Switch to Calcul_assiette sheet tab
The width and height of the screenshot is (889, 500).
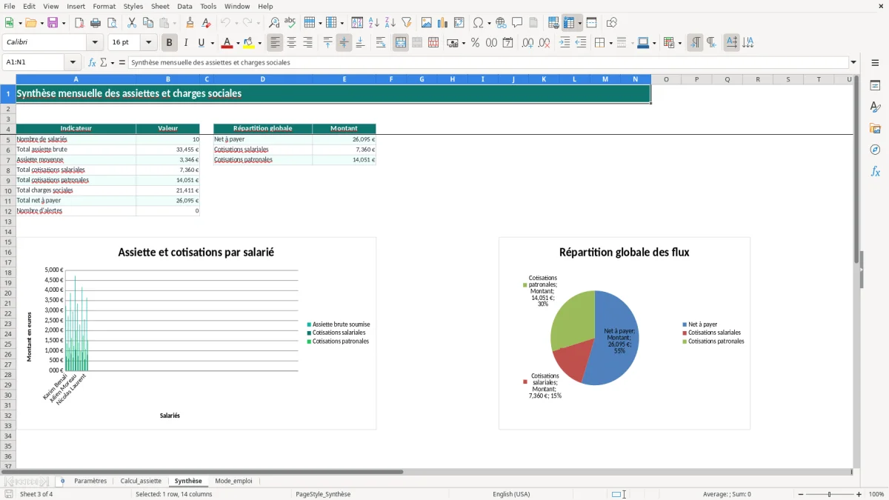(x=141, y=481)
